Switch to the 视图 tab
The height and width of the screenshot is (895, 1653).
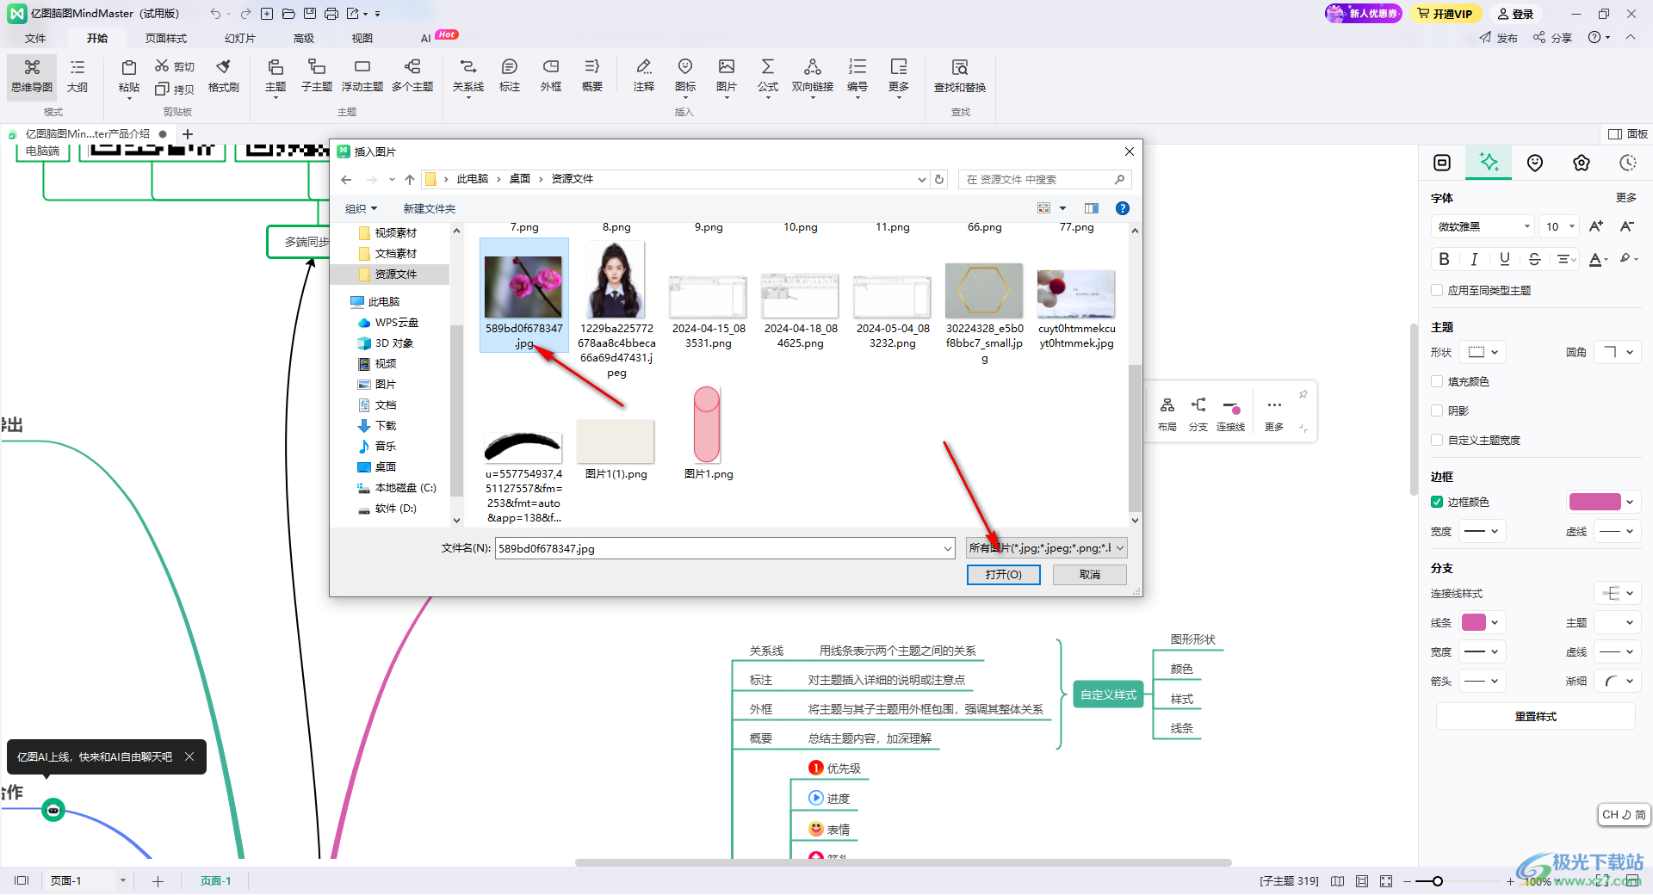[362, 38]
